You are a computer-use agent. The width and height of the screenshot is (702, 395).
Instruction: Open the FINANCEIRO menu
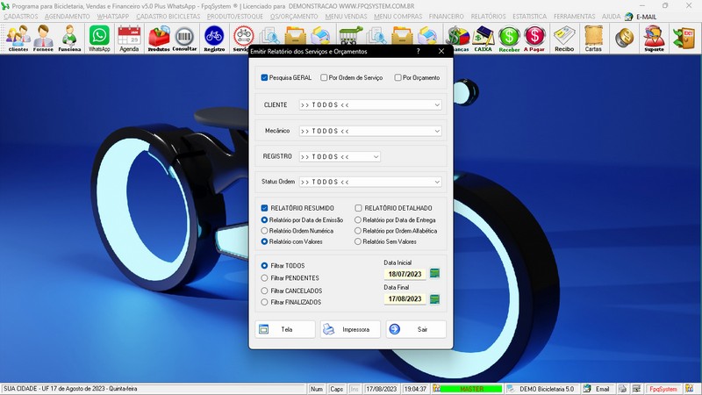point(447,16)
